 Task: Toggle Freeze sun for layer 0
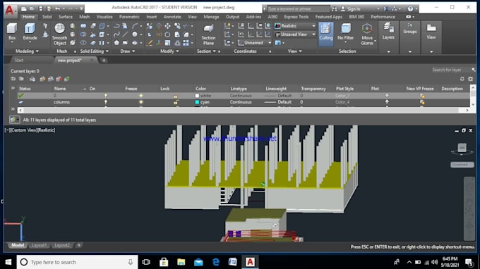click(140, 96)
